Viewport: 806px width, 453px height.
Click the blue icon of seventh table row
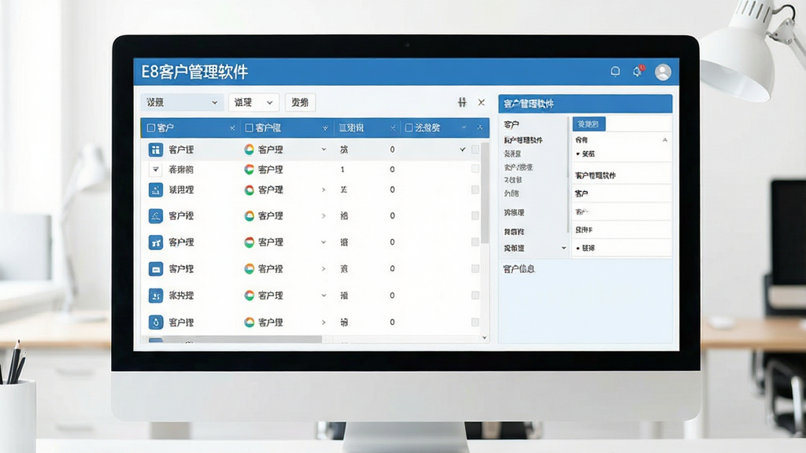coord(156,296)
